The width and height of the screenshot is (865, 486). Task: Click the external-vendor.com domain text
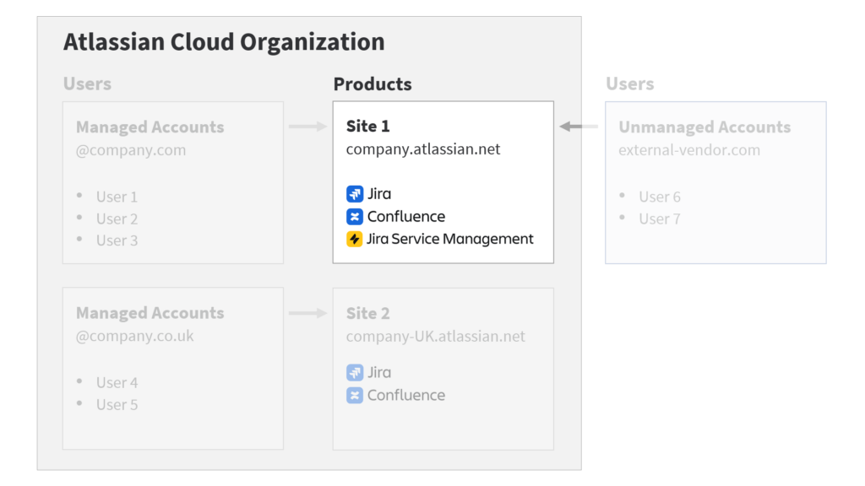[689, 150]
